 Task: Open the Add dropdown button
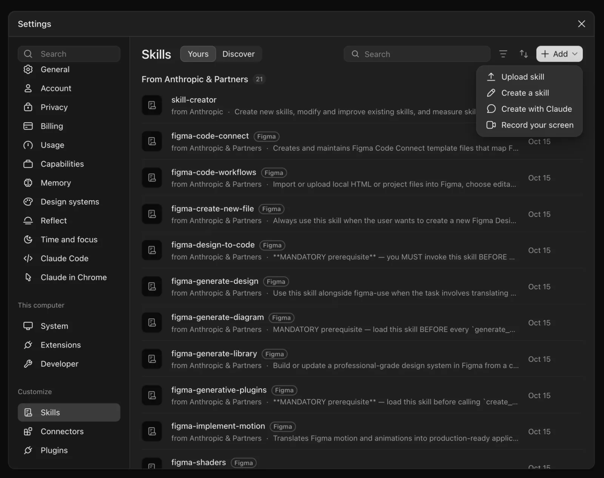point(559,54)
